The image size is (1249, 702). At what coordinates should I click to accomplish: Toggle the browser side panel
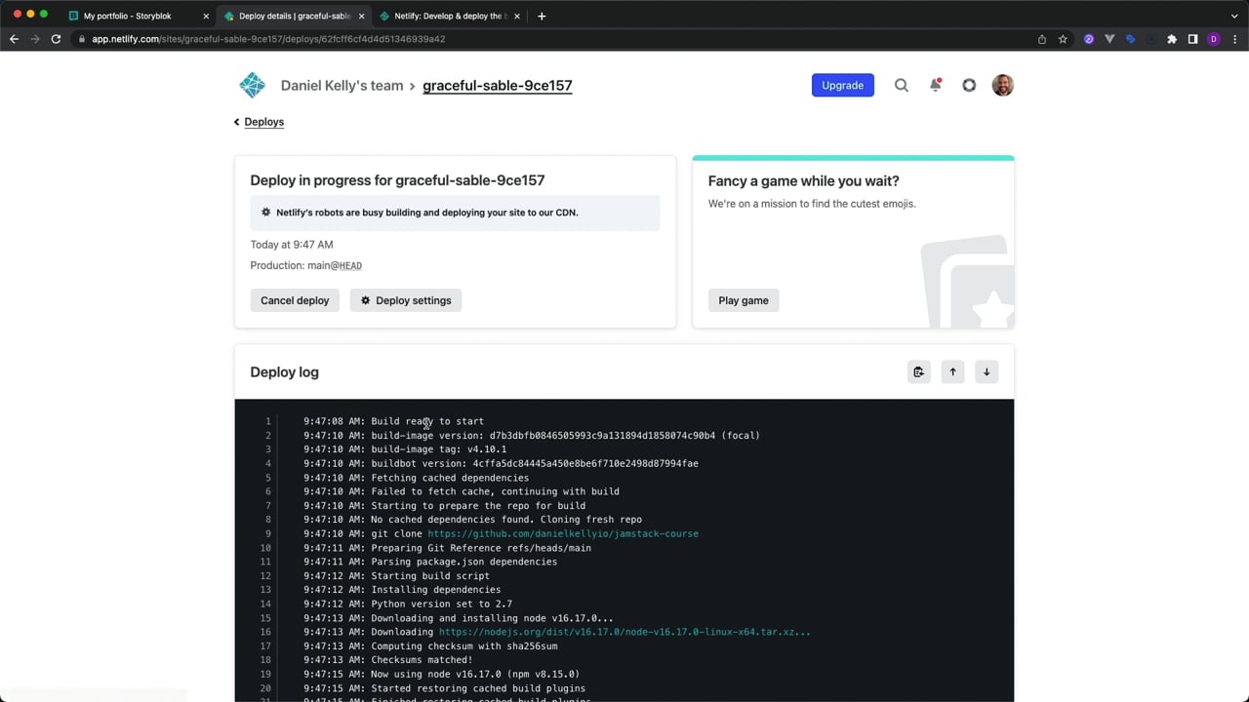click(1192, 39)
